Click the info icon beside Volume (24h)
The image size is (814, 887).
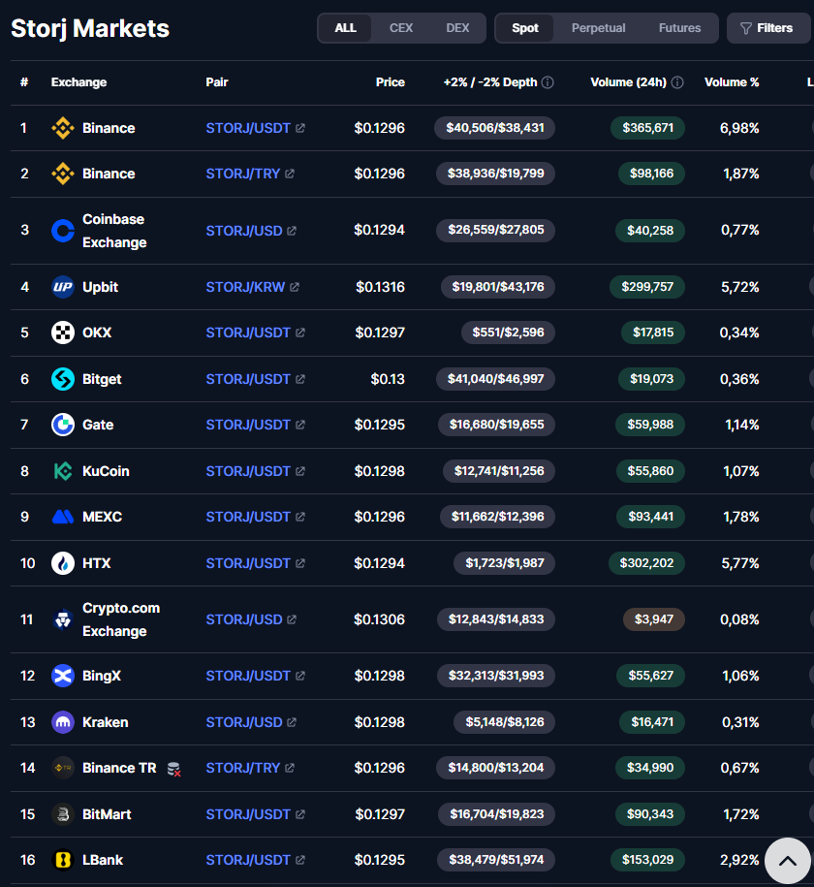coord(677,82)
